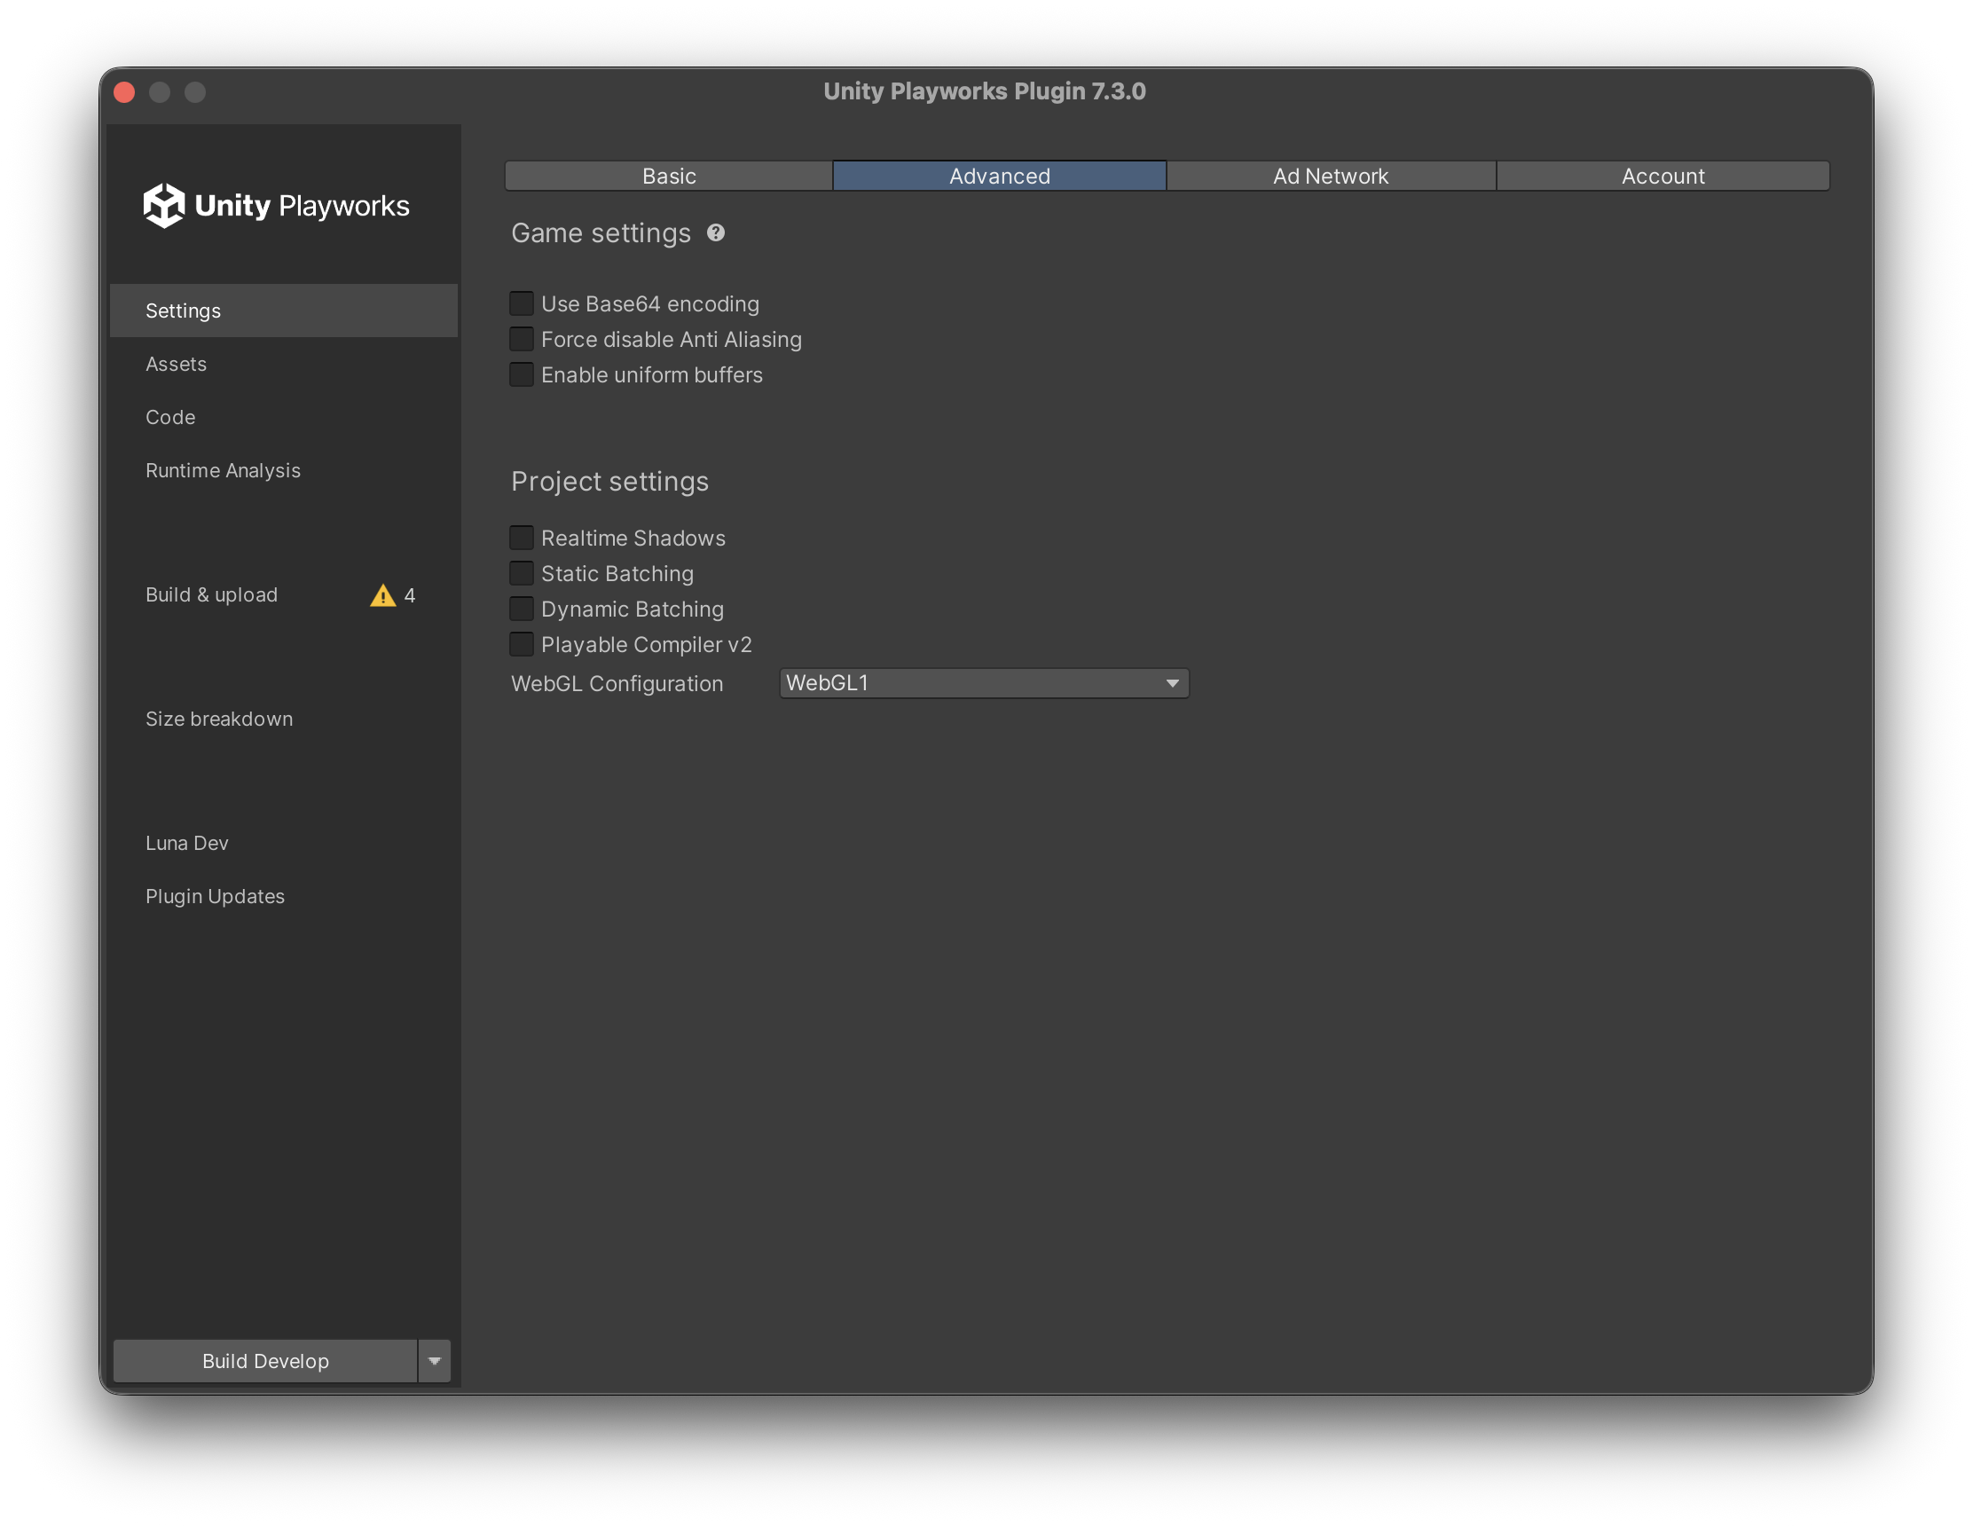Toggle Dynamic Batching checkbox
The width and height of the screenshot is (1973, 1526).
(x=522, y=609)
